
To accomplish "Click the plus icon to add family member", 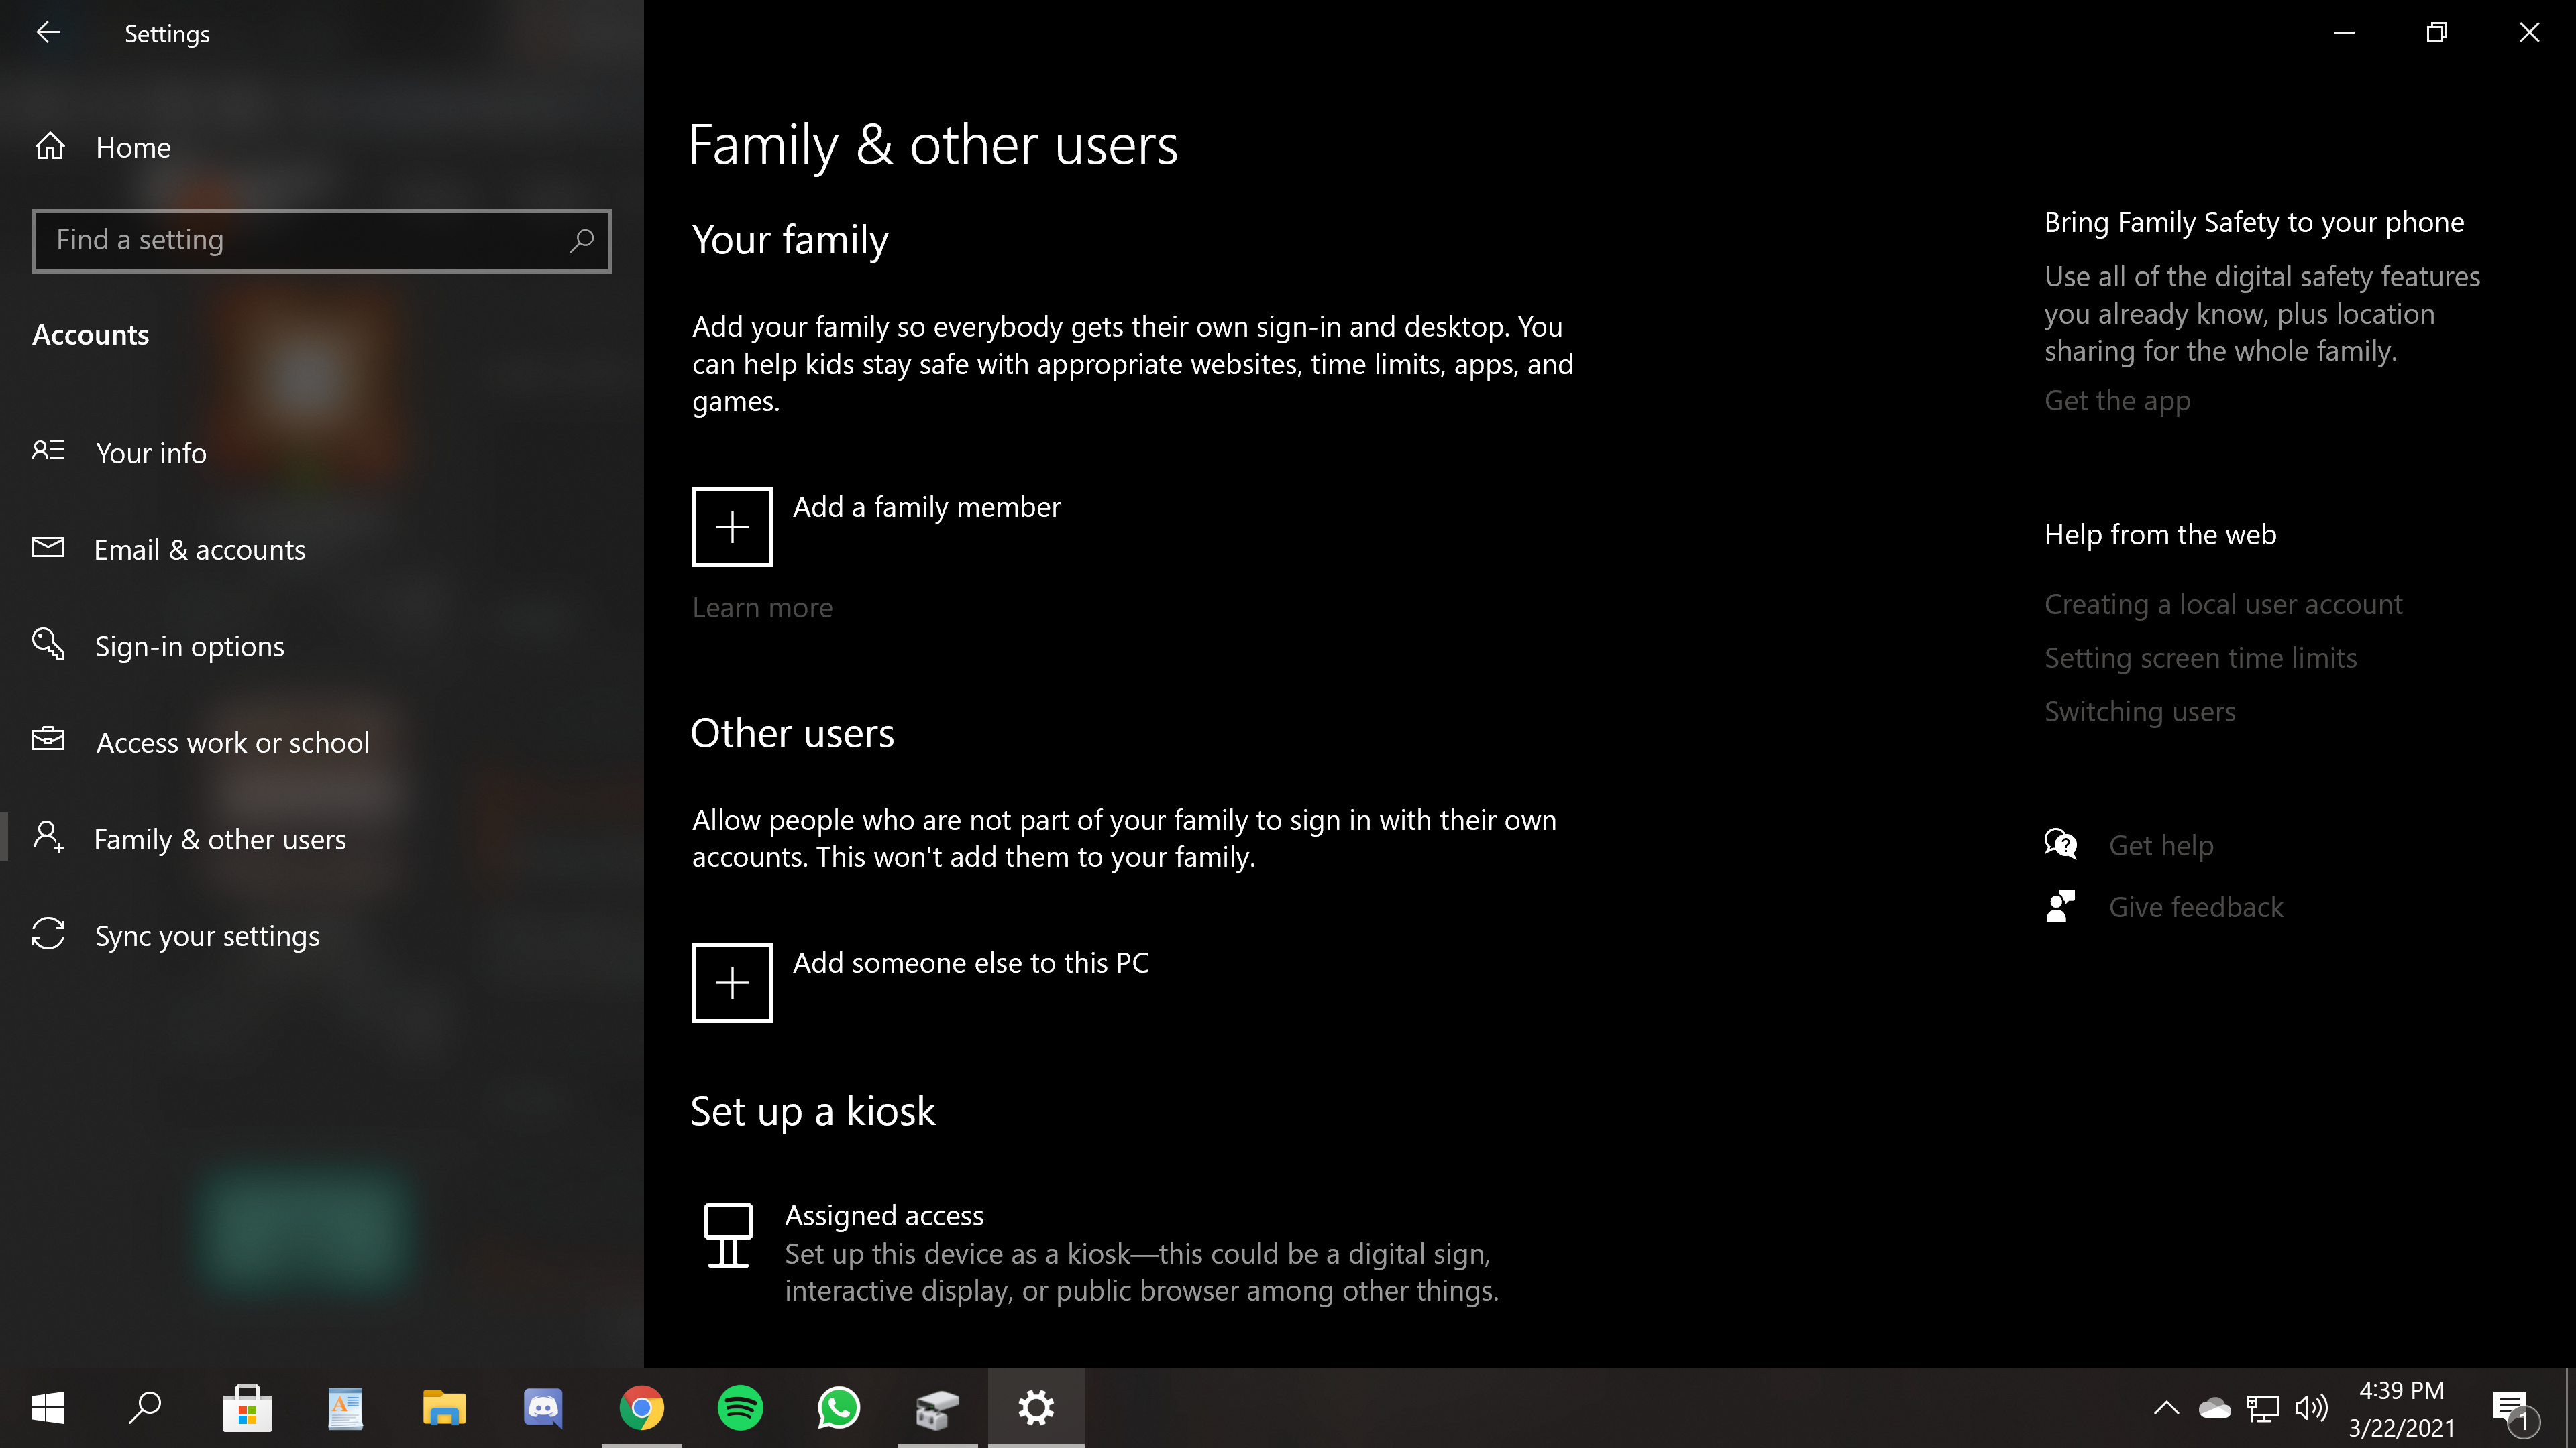I will click(732, 527).
